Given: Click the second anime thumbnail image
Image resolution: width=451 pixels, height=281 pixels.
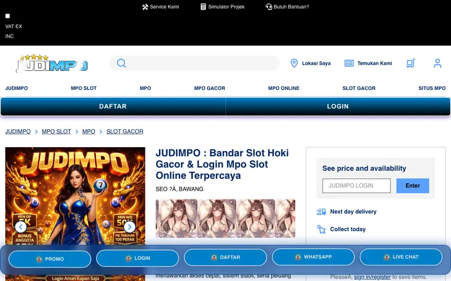Looking at the screenshot, I should pyautogui.click(x=216, y=219).
